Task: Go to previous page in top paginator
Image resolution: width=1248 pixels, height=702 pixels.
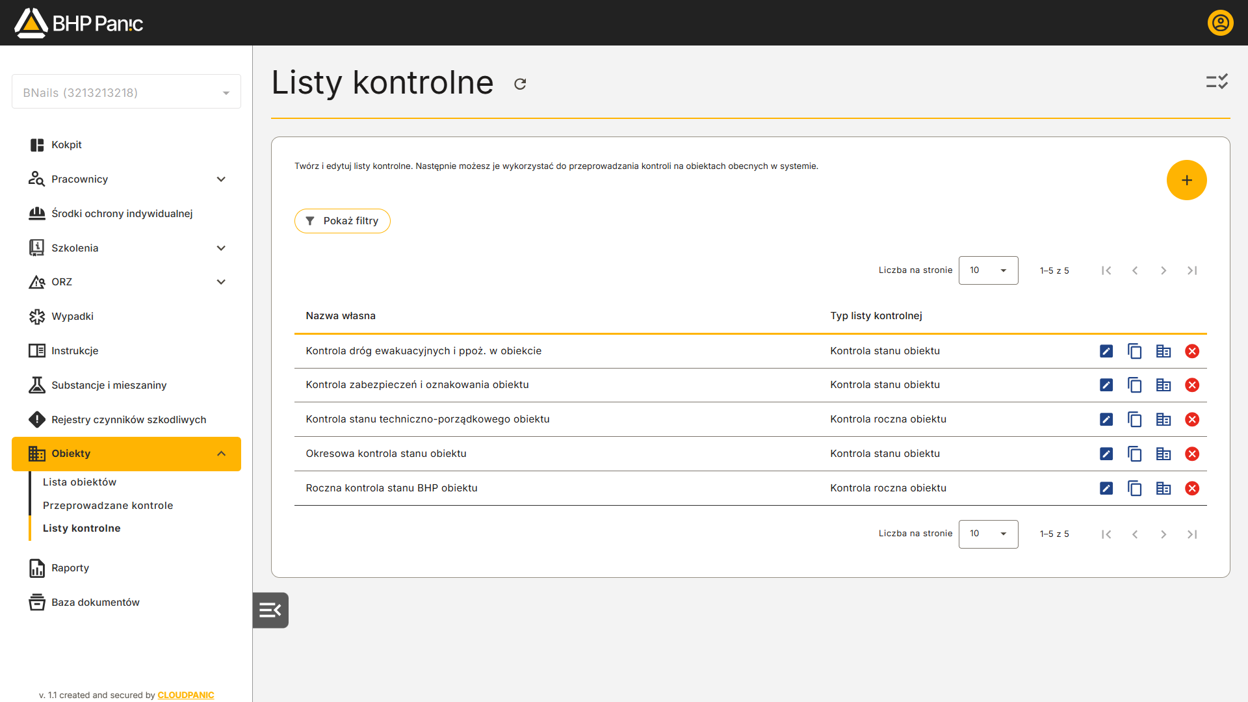Action: click(1135, 270)
